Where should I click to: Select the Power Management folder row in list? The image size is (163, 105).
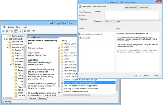click(x=70, y=53)
